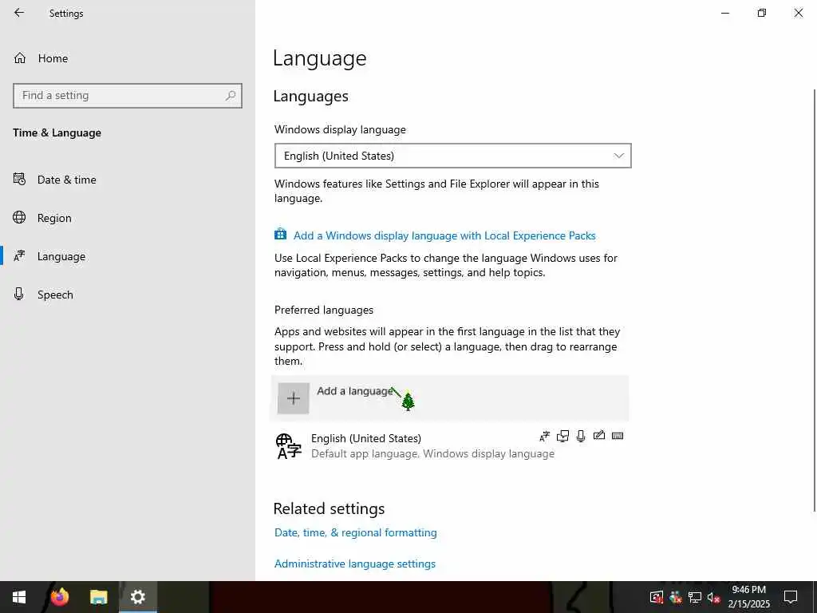Click the muted volume tray icon
Image resolution: width=817 pixels, height=613 pixels.
pos(713,597)
